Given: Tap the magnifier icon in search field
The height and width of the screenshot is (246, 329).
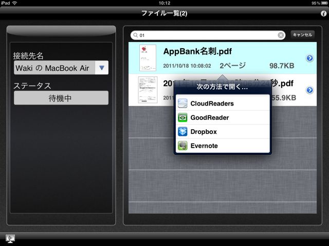Looking at the screenshot, I should [x=136, y=35].
